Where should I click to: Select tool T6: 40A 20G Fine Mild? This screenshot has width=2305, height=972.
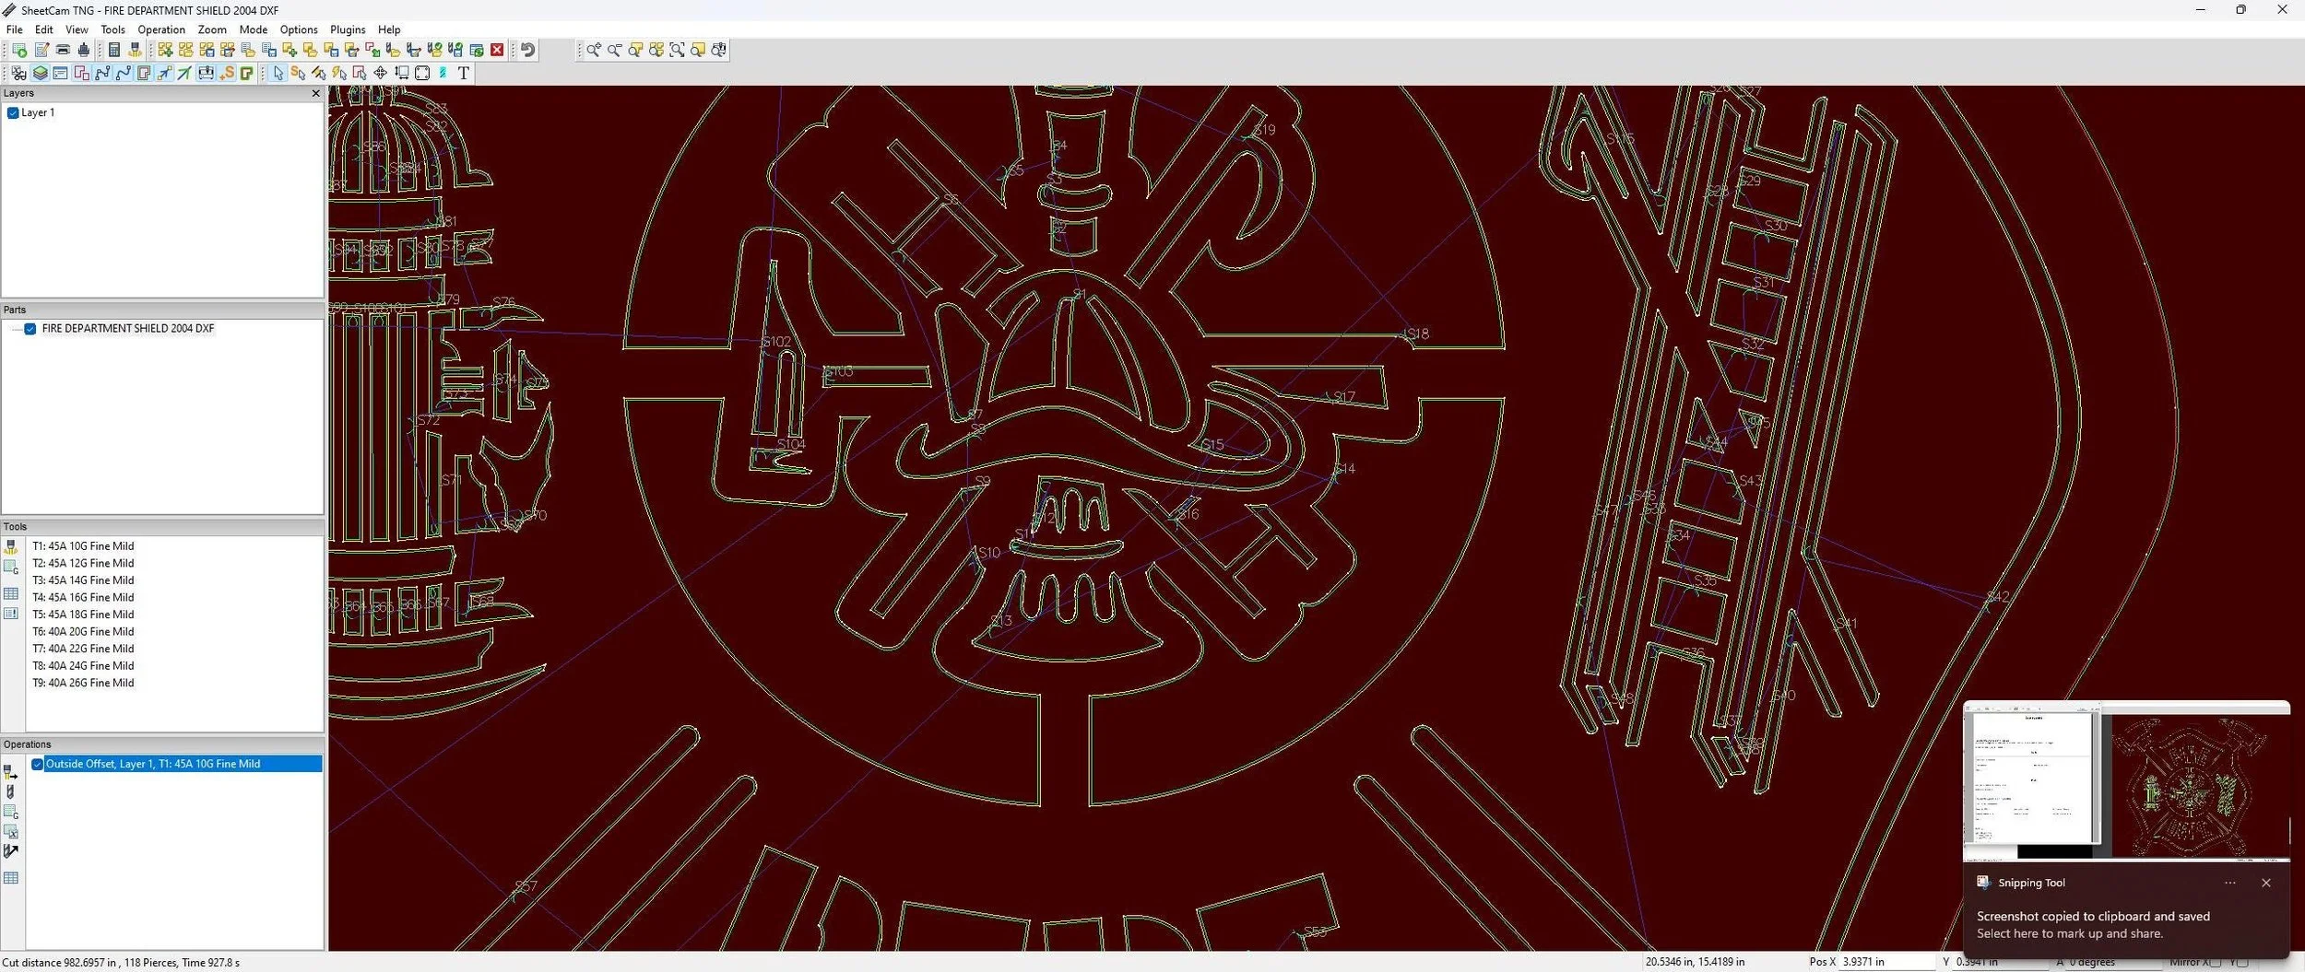pyautogui.click(x=83, y=632)
